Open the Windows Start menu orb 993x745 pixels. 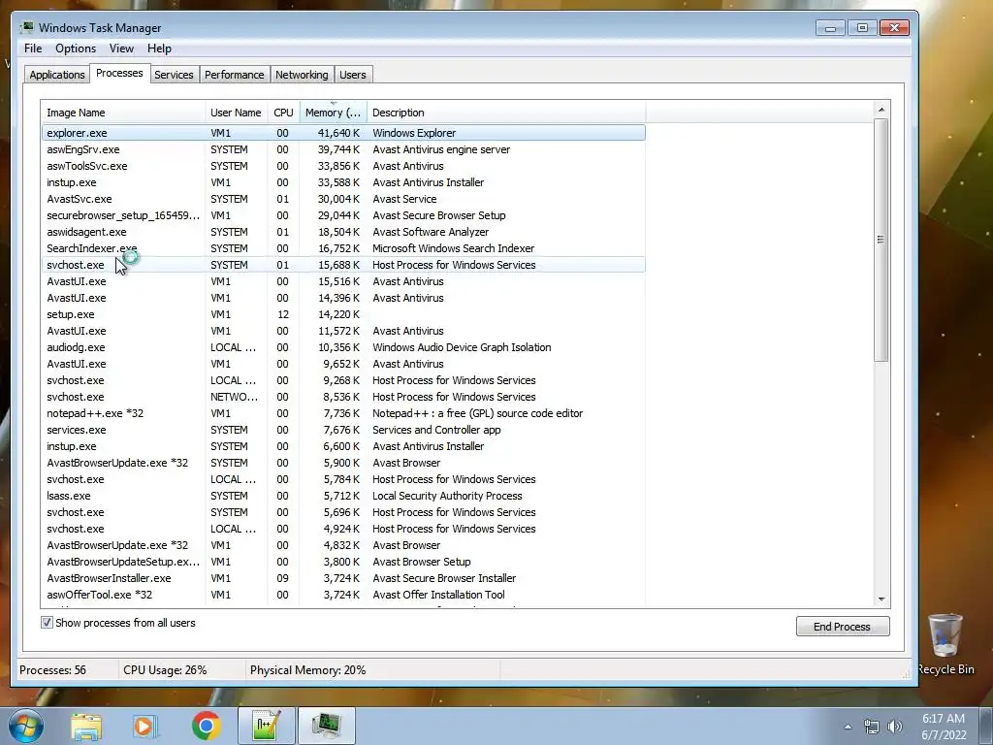(x=26, y=726)
